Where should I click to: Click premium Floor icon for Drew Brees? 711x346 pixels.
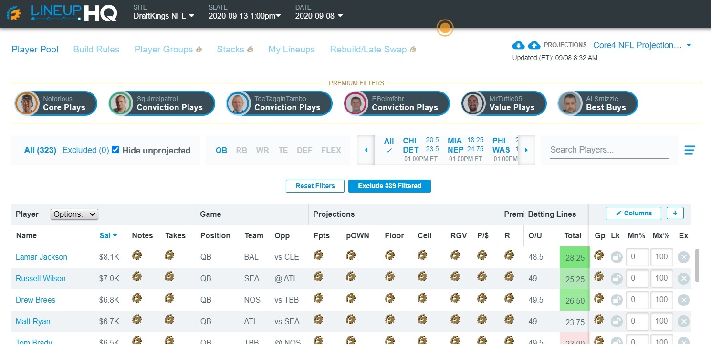pyautogui.click(x=390, y=299)
